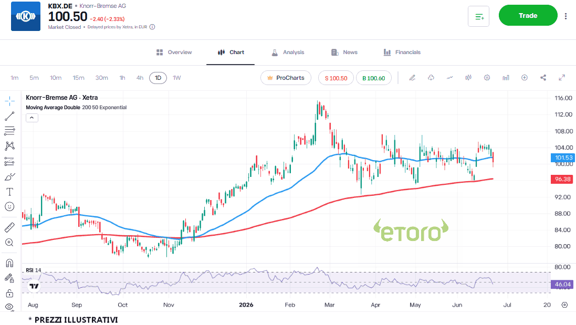Select the Chart tab
The image size is (576, 325).
tap(231, 53)
